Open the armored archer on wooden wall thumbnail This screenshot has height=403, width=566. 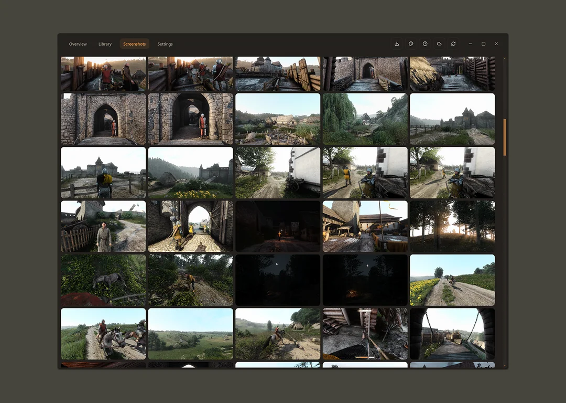tap(191, 74)
